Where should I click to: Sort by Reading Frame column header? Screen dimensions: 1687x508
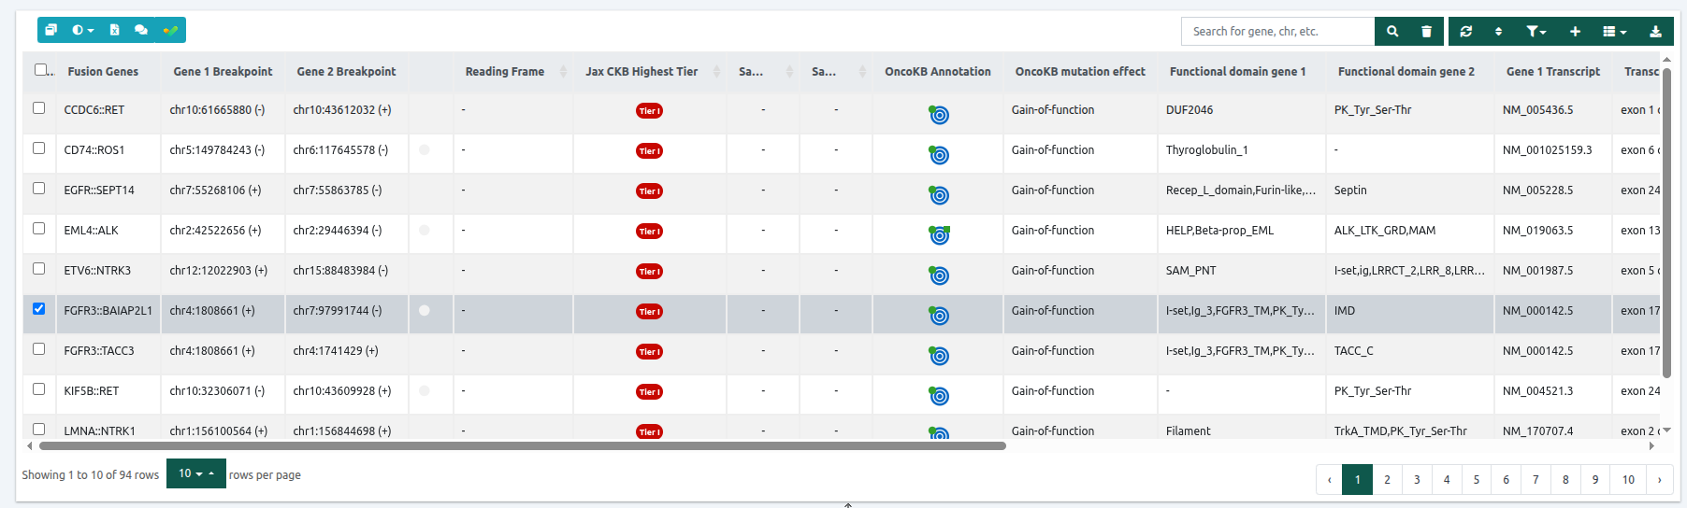pyautogui.click(x=505, y=71)
